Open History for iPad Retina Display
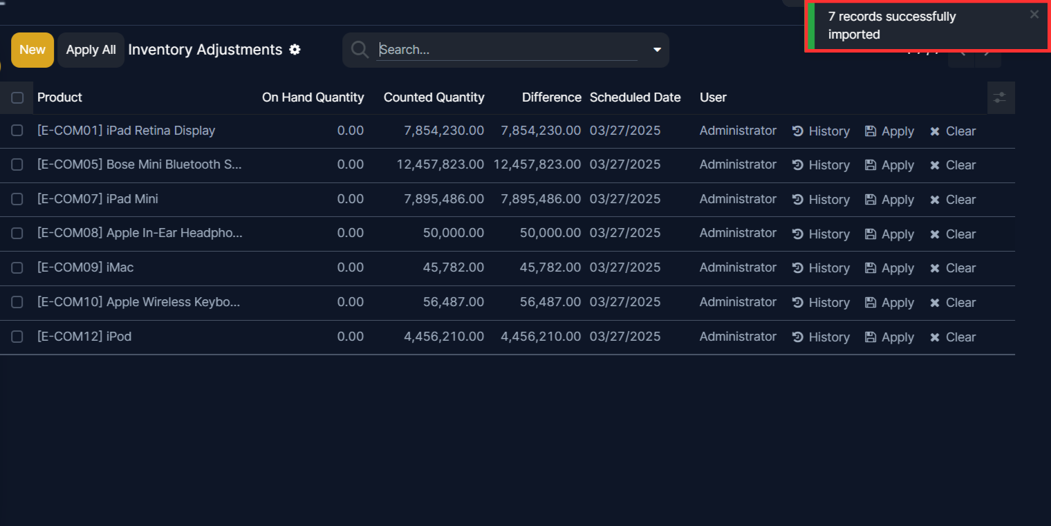The width and height of the screenshot is (1051, 526). [821, 131]
